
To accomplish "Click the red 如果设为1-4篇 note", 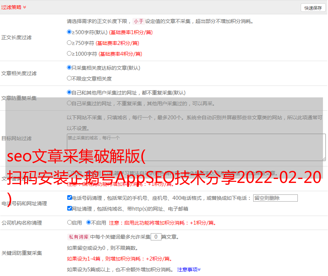I will tap(120, 259).
